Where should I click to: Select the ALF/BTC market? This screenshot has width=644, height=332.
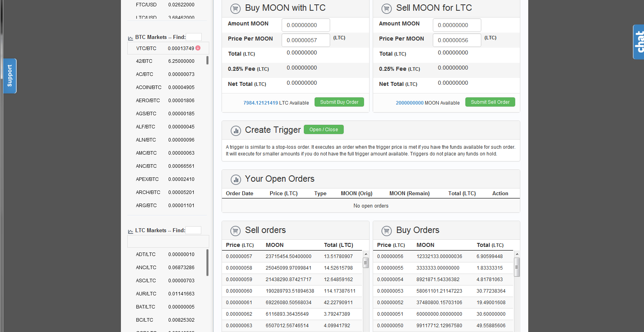167,127
